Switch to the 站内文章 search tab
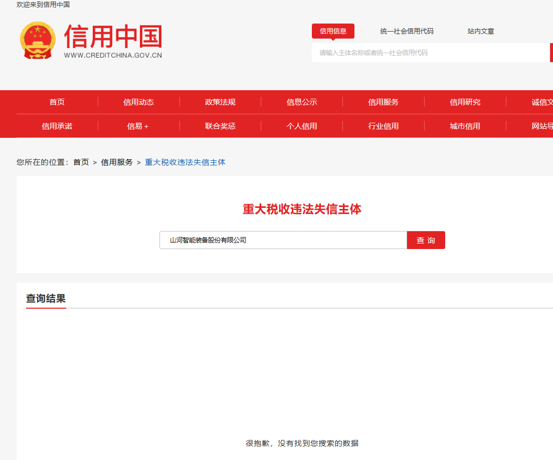The image size is (553, 460). (480, 31)
